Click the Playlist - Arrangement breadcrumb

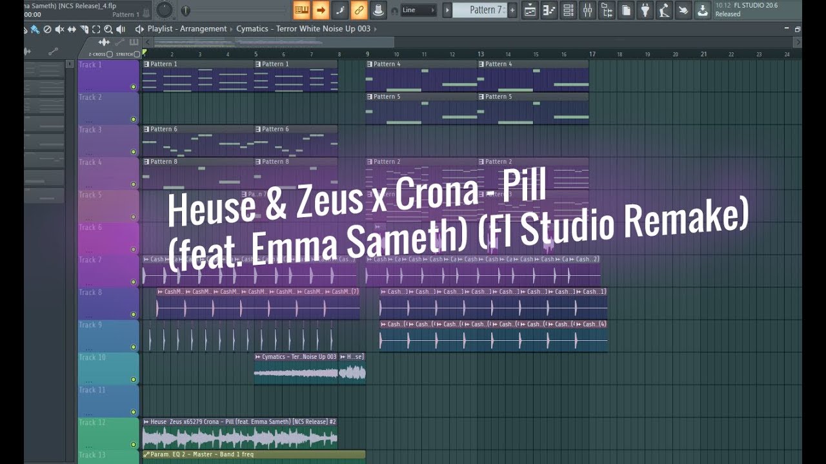click(187, 29)
